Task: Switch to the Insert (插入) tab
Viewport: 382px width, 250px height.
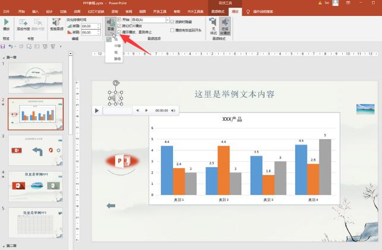Action: [35, 12]
